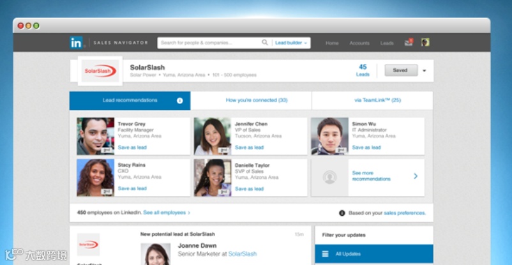The height and width of the screenshot is (265, 512).
Task: Select All Updates filter
Action: coord(374,254)
